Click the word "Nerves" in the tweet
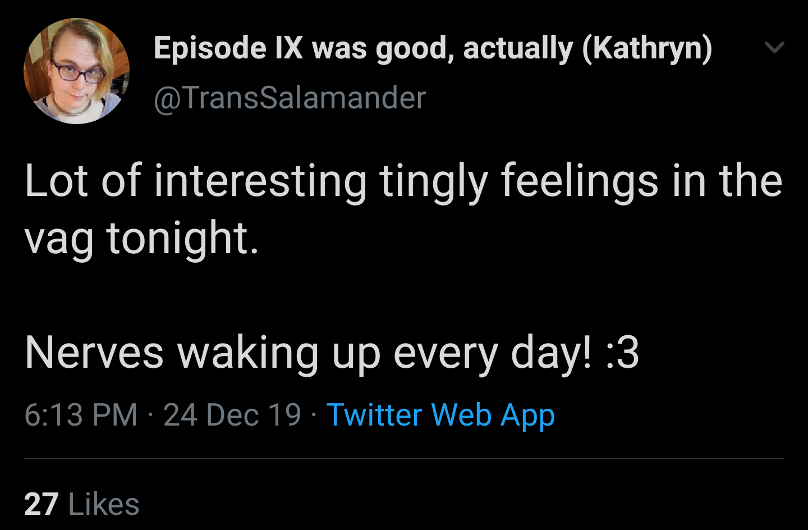The height and width of the screenshot is (530, 808). pos(94,353)
